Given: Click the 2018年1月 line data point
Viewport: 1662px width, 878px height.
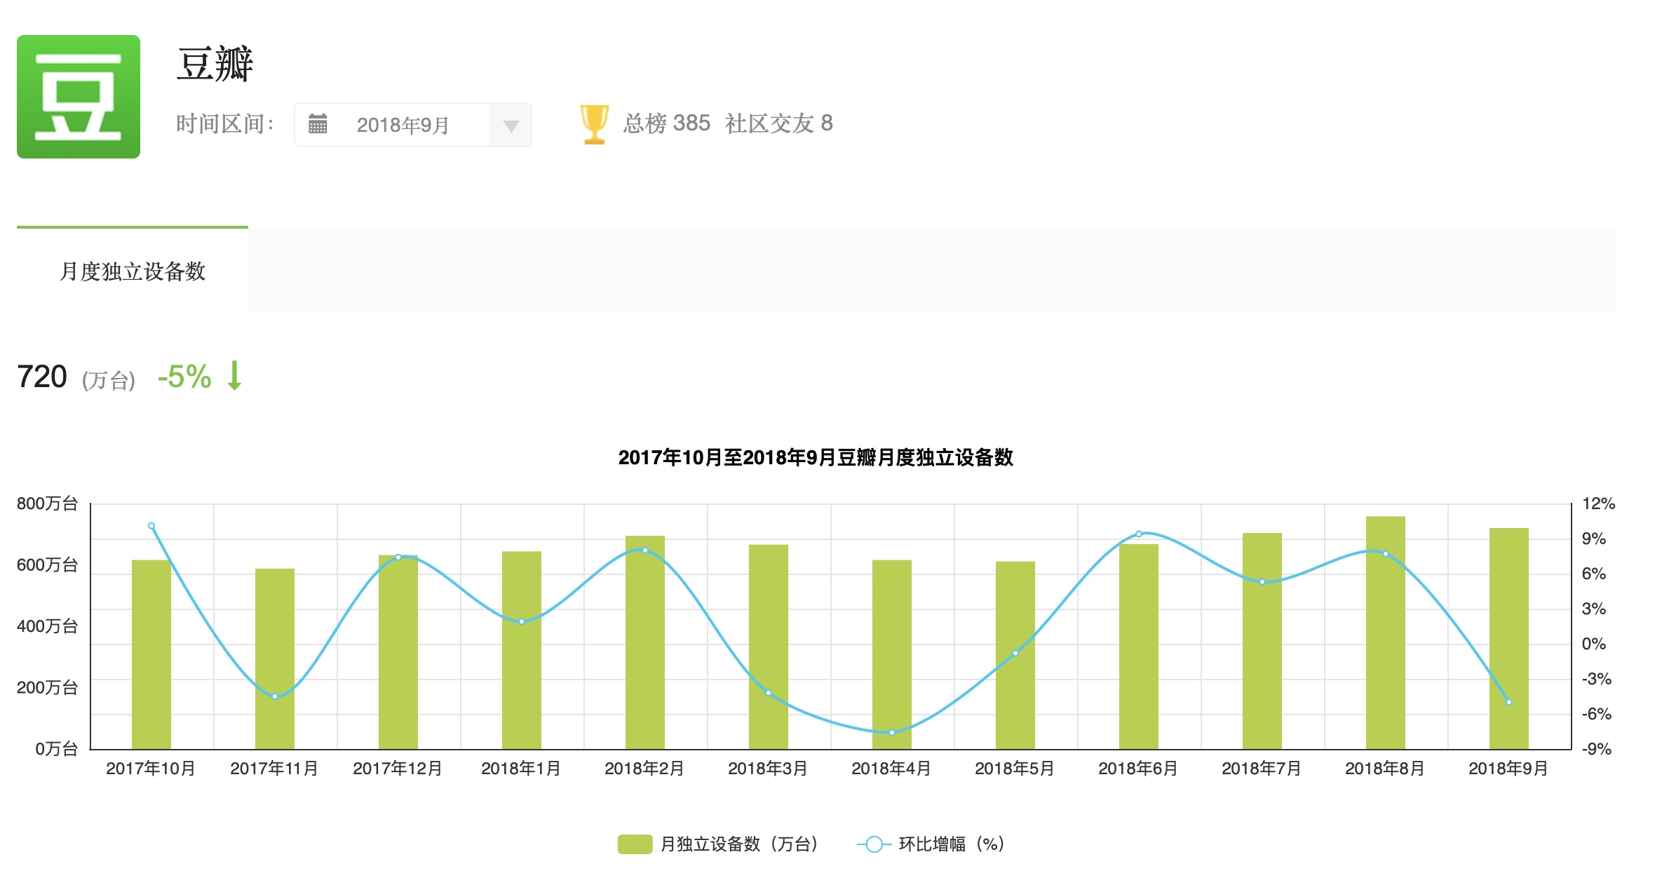Looking at the screenshot, I should tap(522, 621).
